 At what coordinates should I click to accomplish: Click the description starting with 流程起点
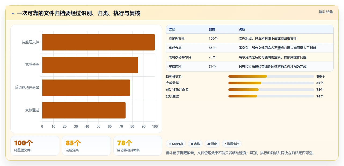coord(268,39)
